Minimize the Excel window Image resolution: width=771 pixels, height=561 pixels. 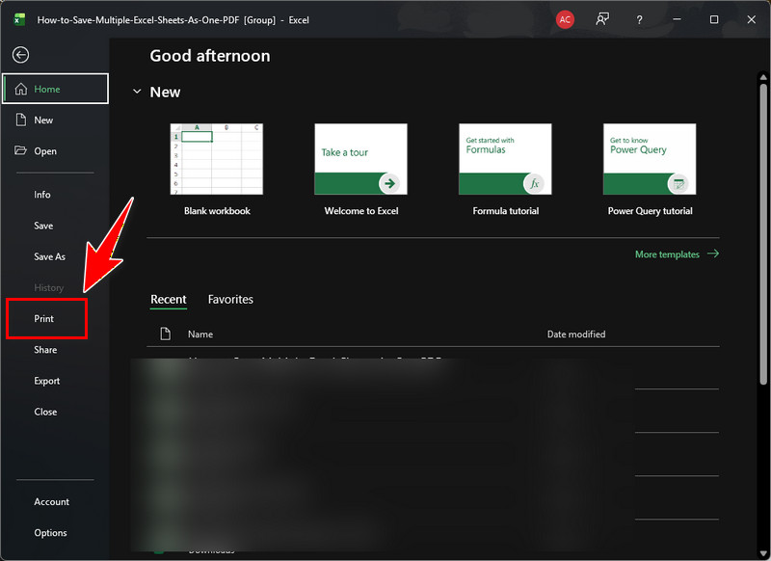[x=678, y=19]
